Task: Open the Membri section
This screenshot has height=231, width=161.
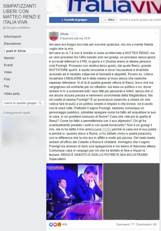Action: point(9,58)
